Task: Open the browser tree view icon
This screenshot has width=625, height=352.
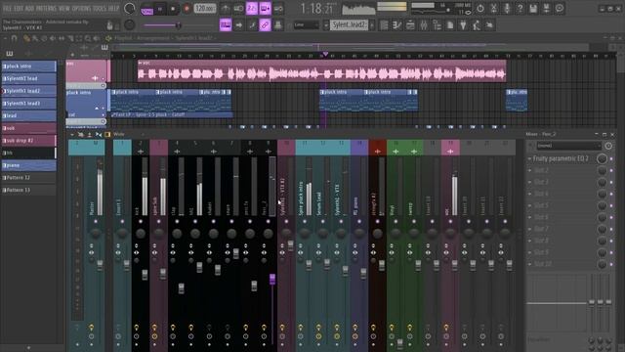Action: coord(437,25)
